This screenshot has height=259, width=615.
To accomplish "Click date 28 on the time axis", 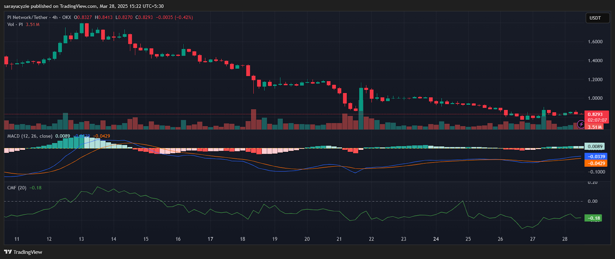I will (565, 239).
